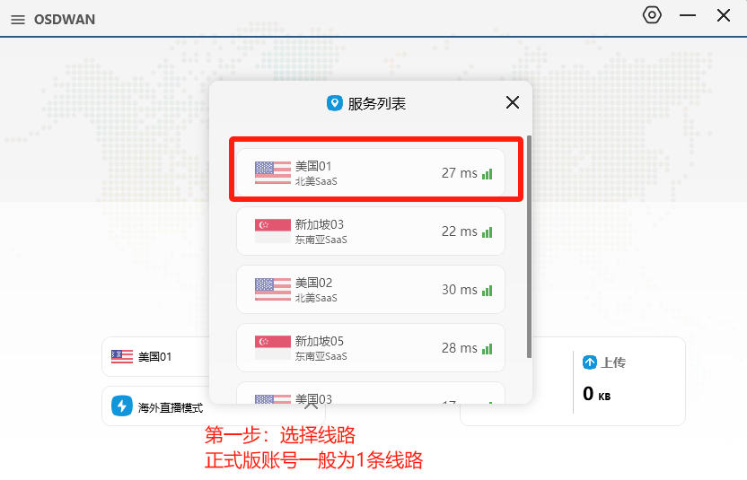
Task: Click the US flag in the 美国02 row
Action: [x=273, y=290]
